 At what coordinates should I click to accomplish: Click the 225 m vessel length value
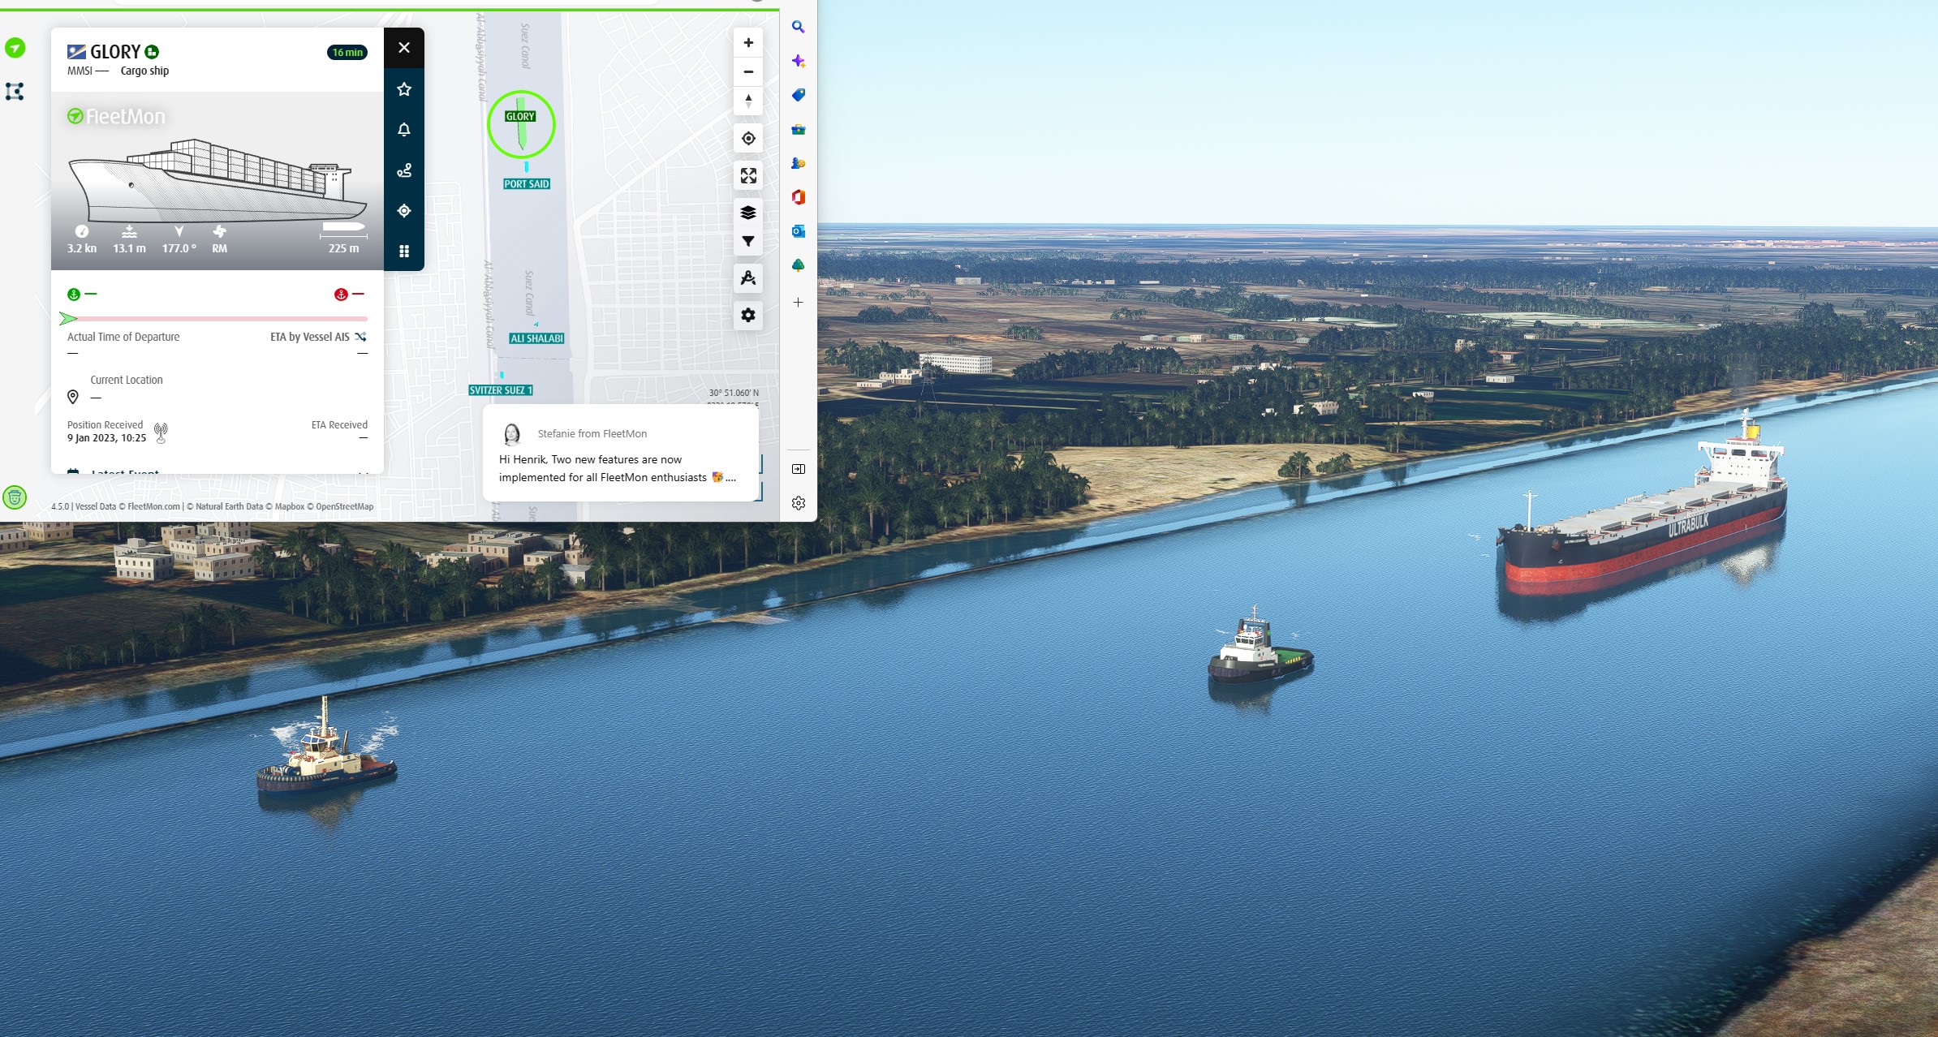click(343, 248)
